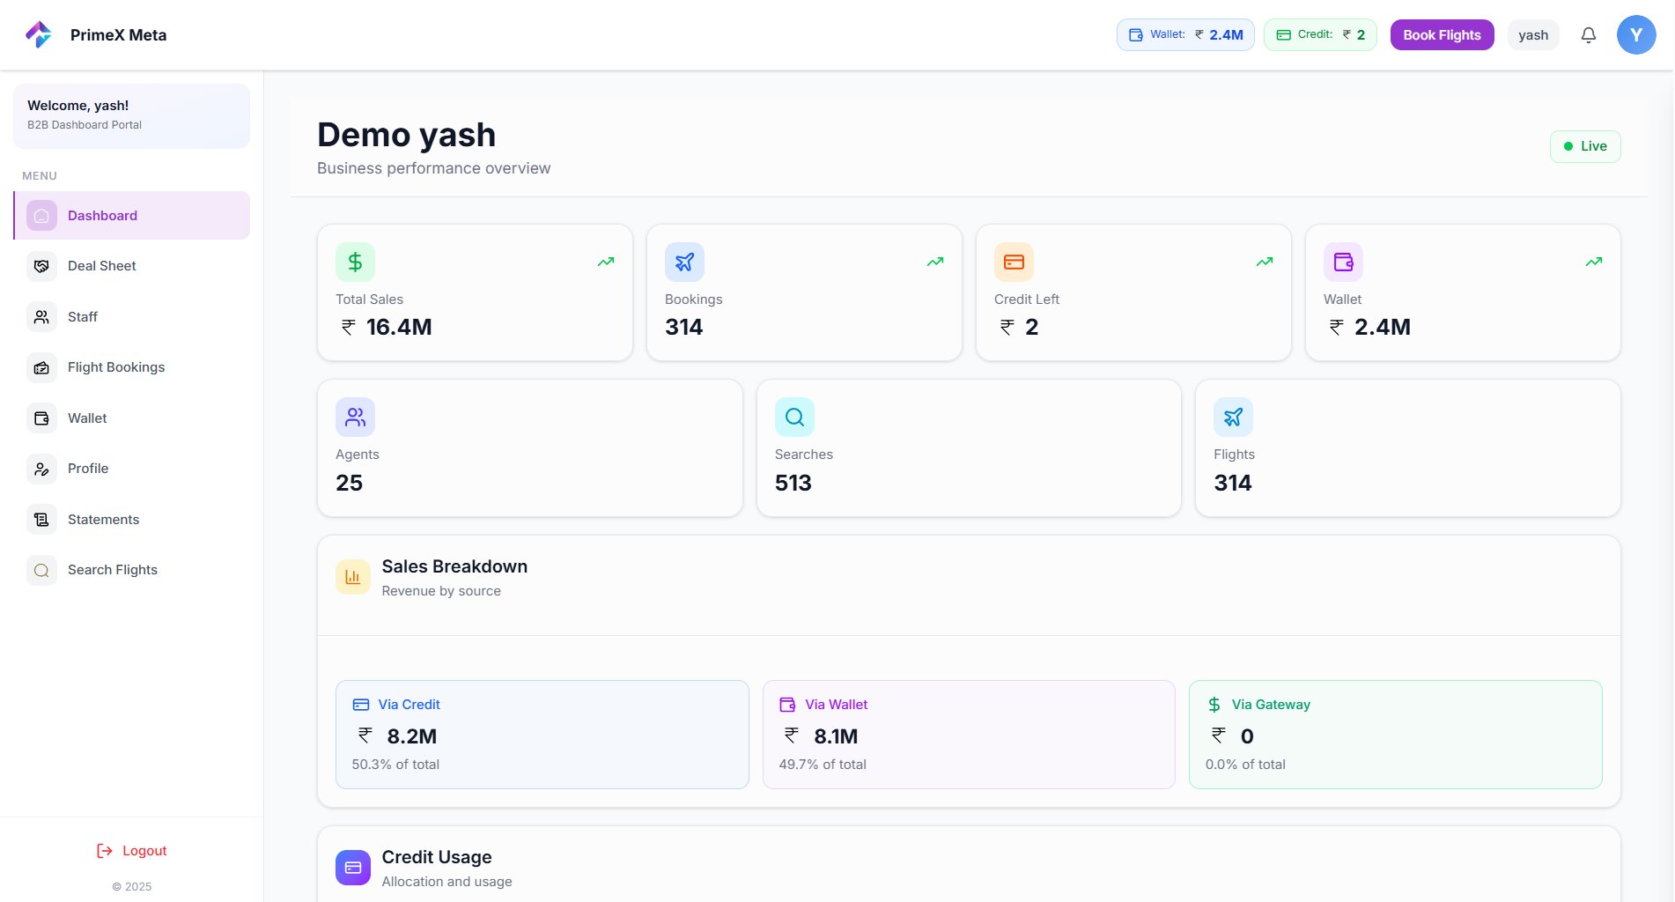Click the 50.3% of total text
The height and width of the screenshot is (902, 1675).
coord(395,765)
